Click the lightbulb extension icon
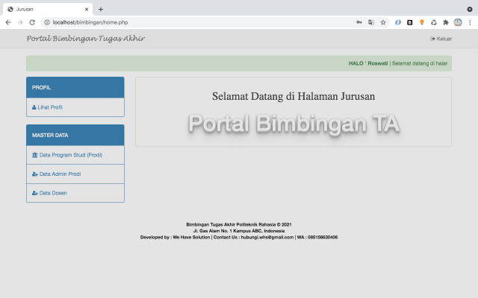Viewport: 478px width, 298px height. [422, 22]
